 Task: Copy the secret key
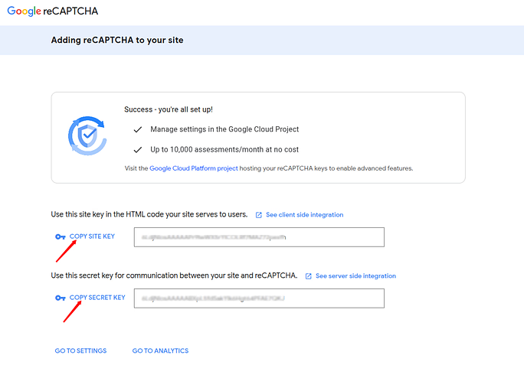97,298
